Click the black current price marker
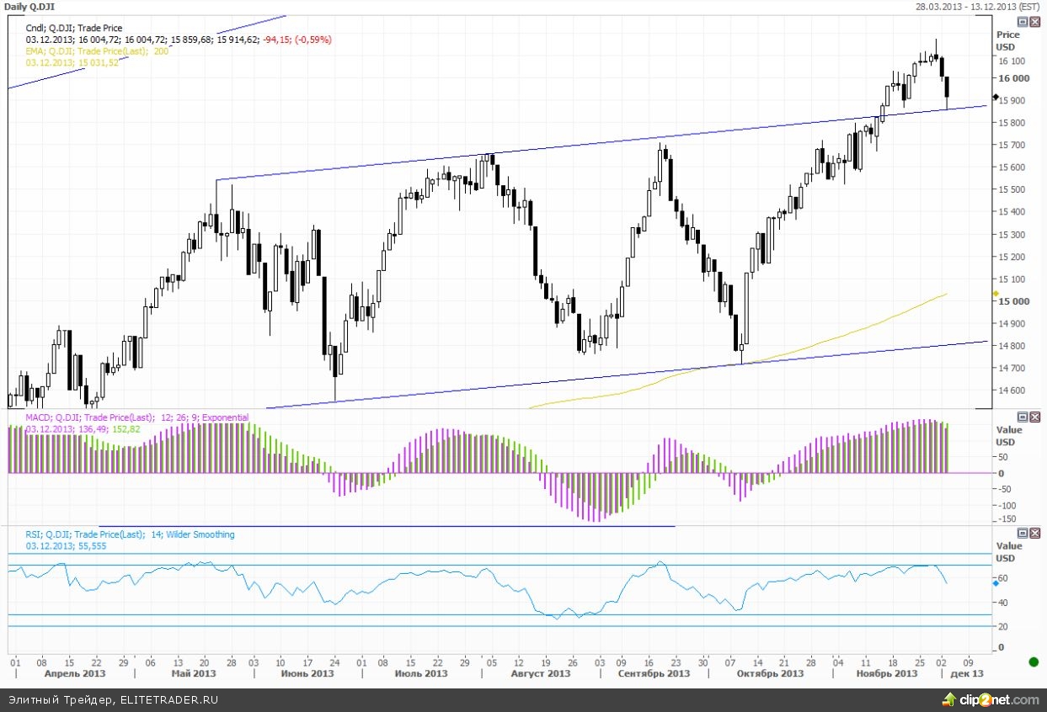This screenshot has width=1047, height=712. 996,98
